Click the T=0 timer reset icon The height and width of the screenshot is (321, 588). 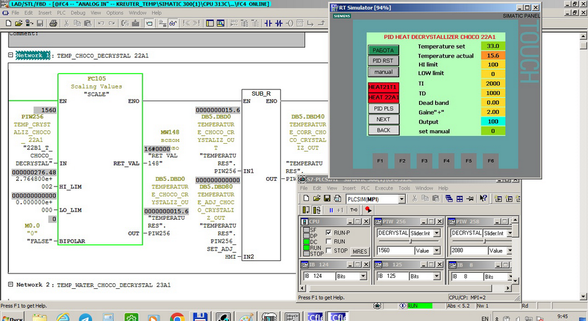click(x=354, y=210)
